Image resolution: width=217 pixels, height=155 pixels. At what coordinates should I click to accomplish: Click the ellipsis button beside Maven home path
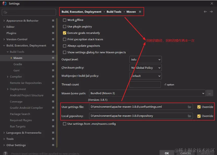tap(209, 93)
